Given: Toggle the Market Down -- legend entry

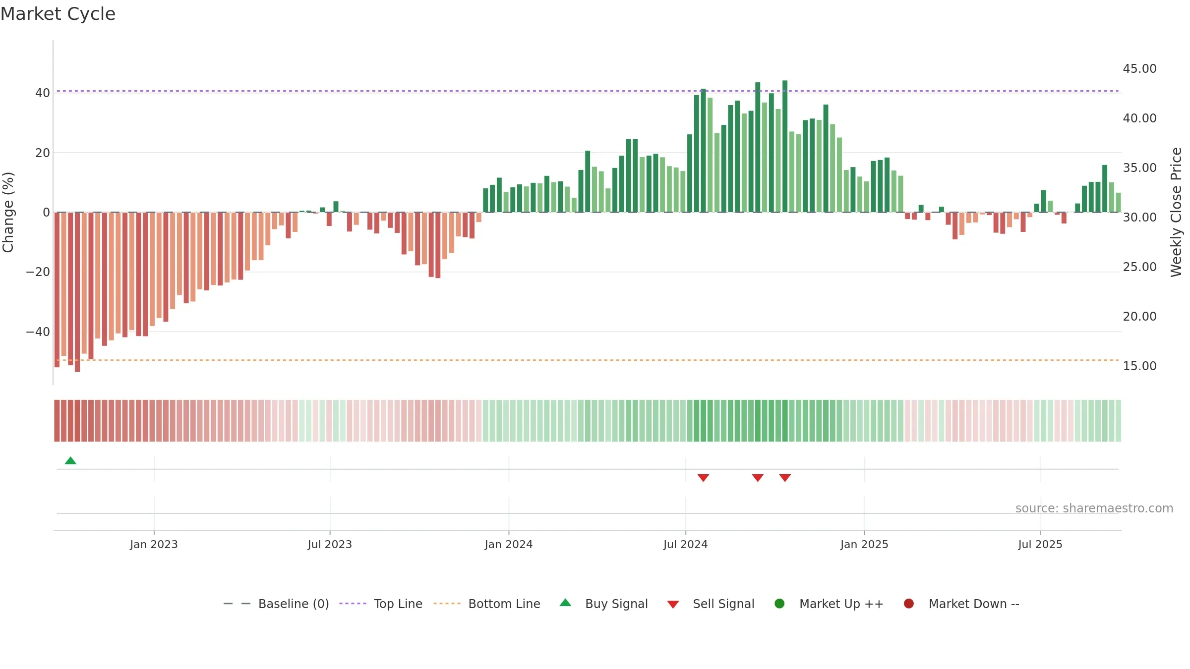Looking at the screenshot, I should [961, 604].
